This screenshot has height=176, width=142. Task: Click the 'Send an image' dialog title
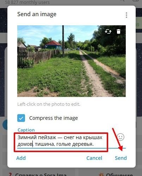coord(37,14)
